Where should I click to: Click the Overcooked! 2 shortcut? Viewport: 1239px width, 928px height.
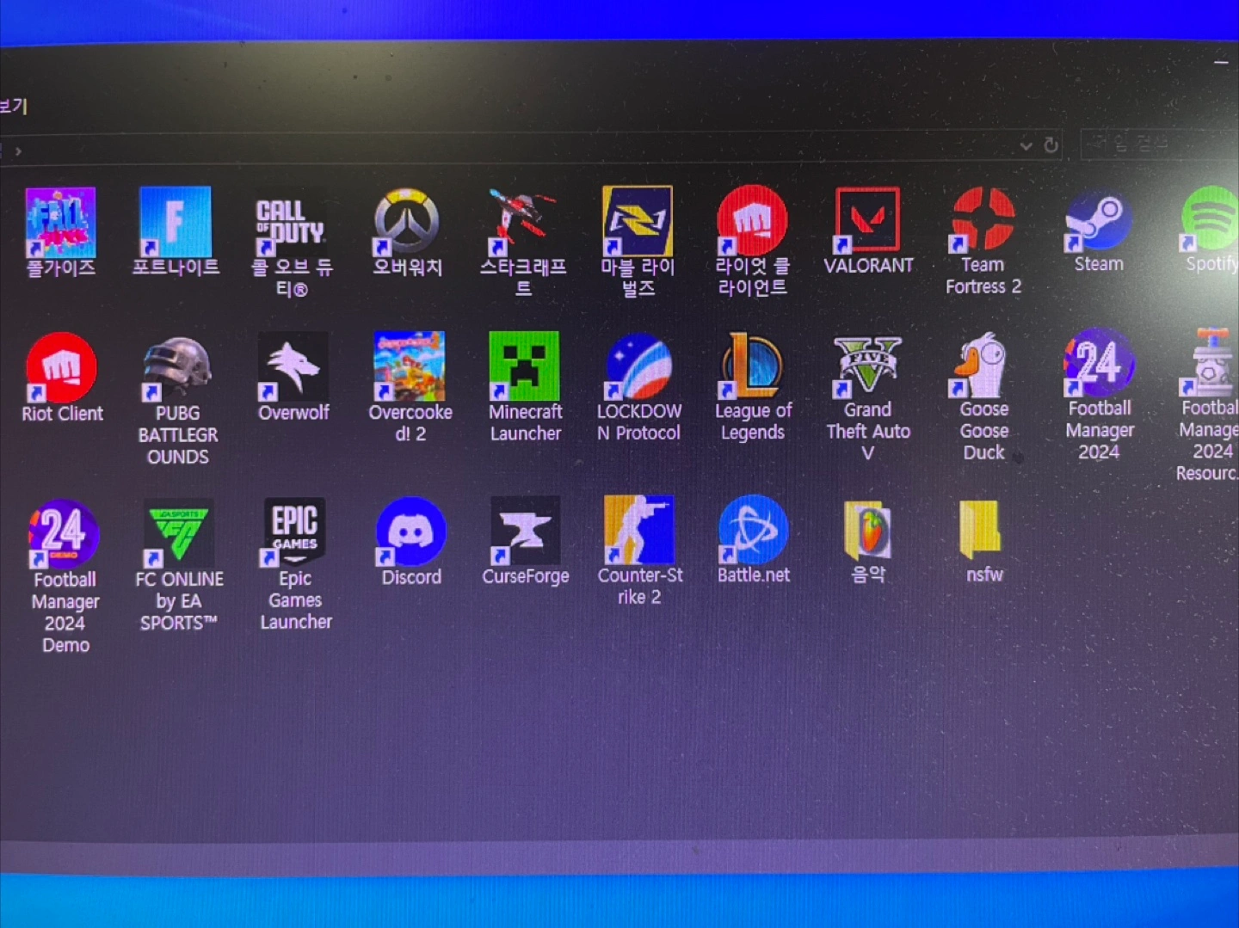pos(409,367)
